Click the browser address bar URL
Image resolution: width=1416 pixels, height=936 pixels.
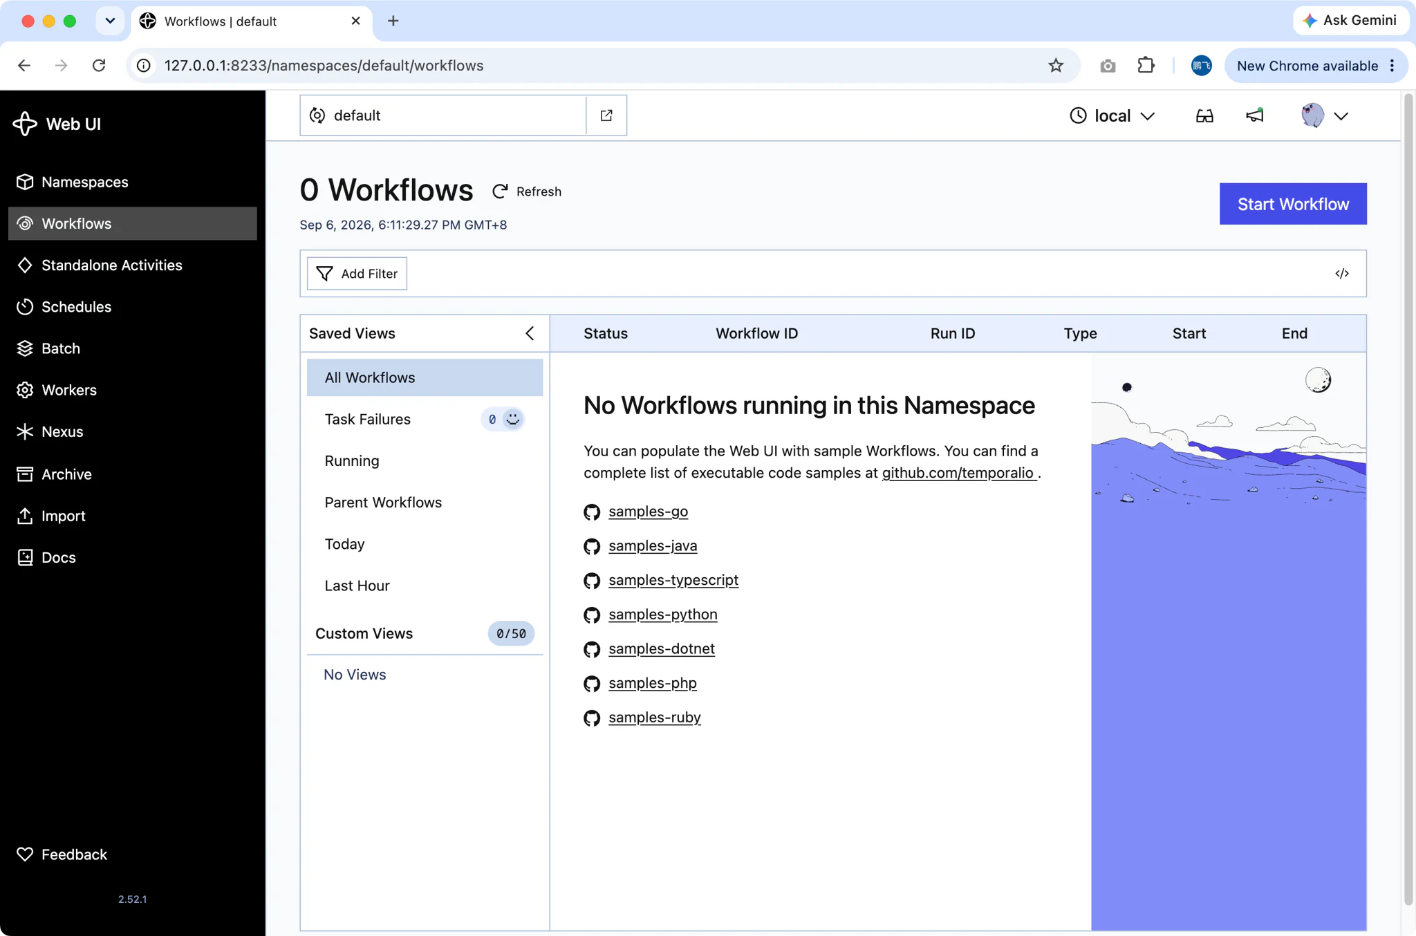coord(324,66)
